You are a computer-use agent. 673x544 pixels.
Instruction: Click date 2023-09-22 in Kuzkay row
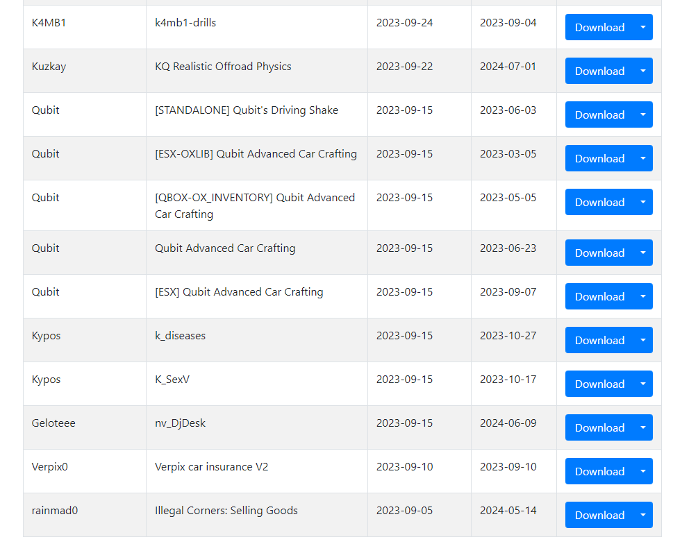405,67
